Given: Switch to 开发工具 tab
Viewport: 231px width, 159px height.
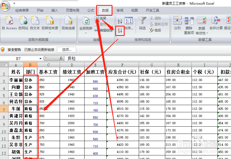Looking at the screenshot, I should (153, 11).
